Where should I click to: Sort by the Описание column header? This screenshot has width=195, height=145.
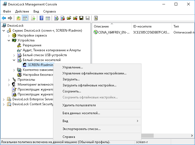tap(101, 26)
